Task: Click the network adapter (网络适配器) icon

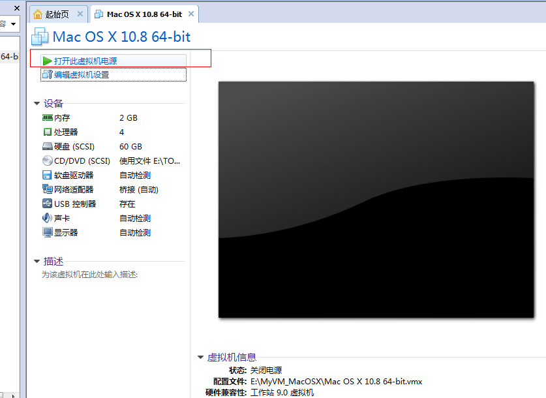Action: coord(48,189)
